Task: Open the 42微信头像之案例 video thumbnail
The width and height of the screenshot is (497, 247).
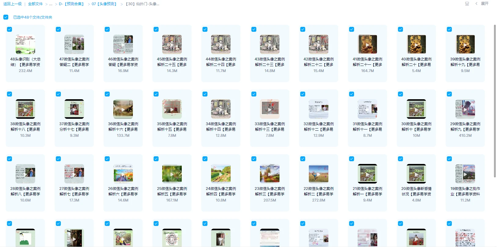Action: pyautogui.click(x=319, y=44)
